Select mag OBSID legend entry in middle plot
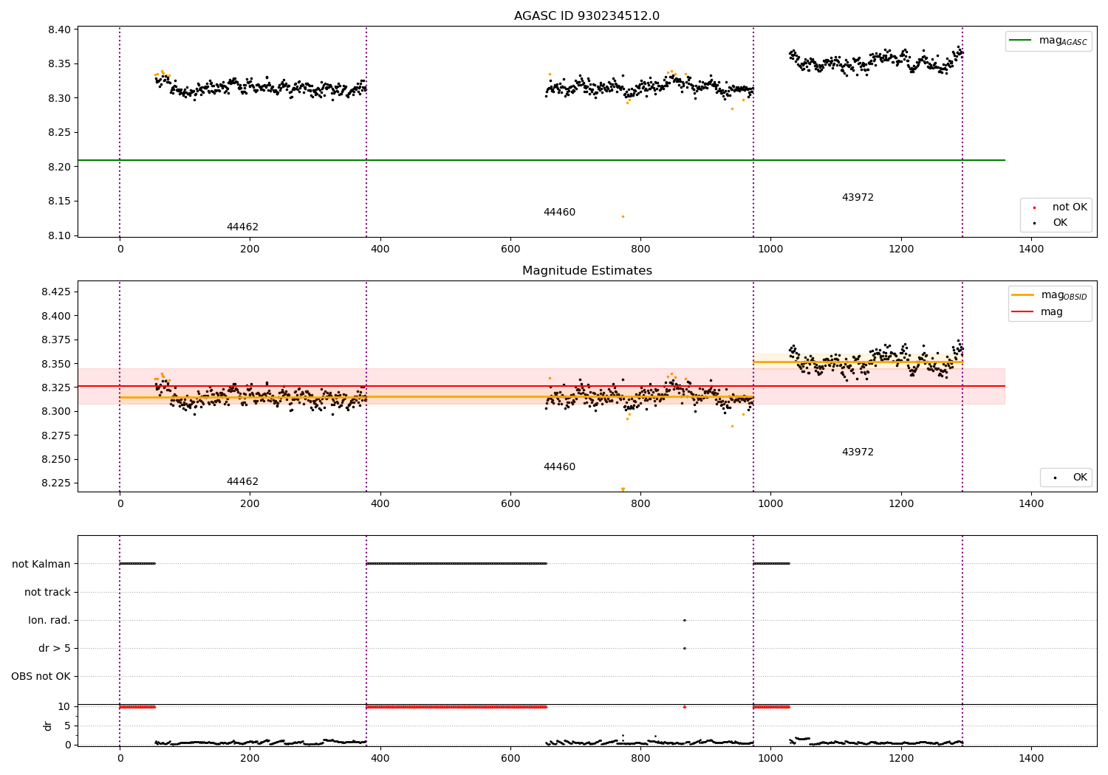The width and height of the screenshot is (1108, 775). tap(1050, 295)
